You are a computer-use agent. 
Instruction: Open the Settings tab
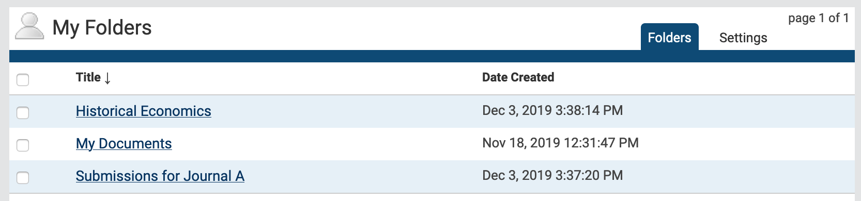743,38
